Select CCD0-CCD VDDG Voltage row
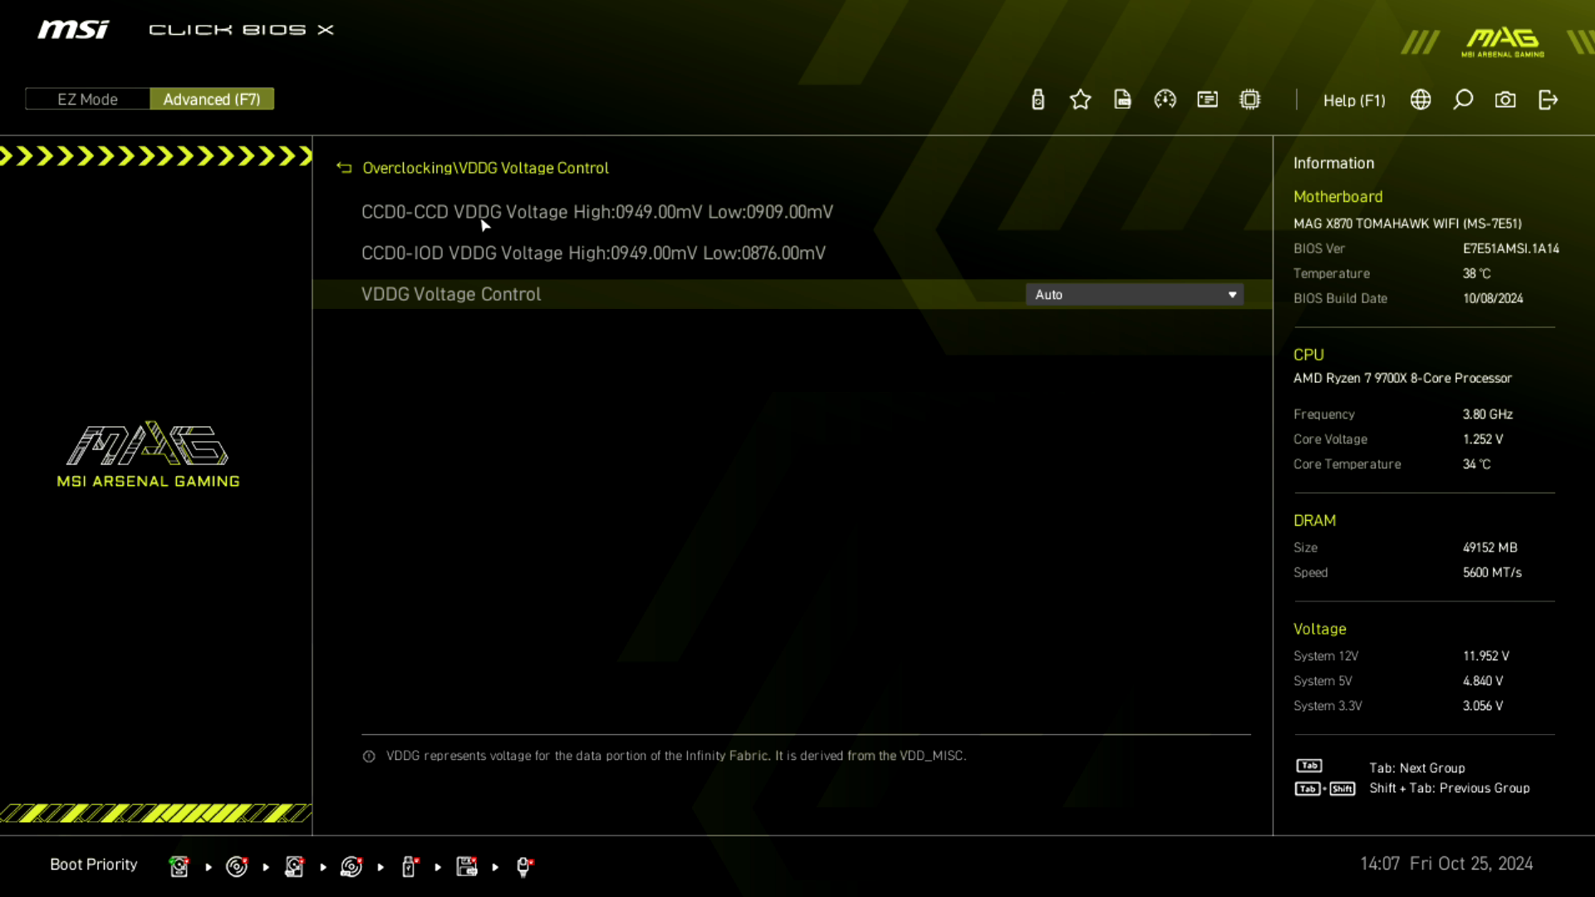This screenshot has width=1595, height=897. (x=596, y=212)
